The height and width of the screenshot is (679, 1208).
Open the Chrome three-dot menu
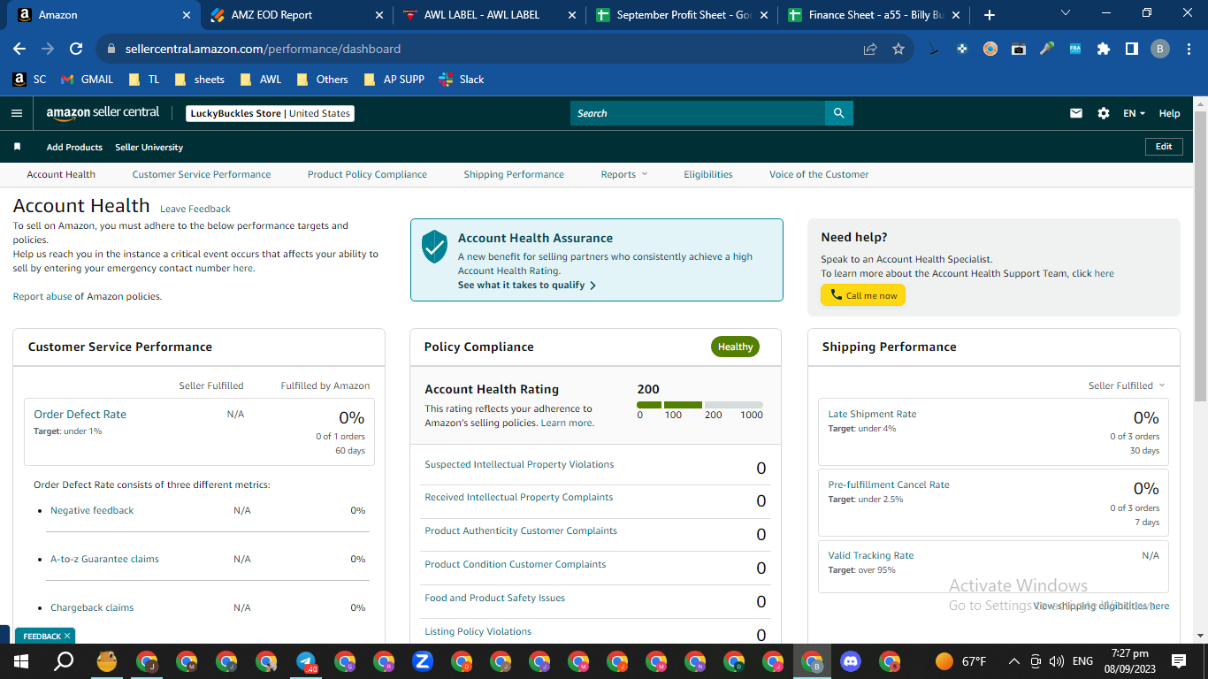click(1189, 49)
